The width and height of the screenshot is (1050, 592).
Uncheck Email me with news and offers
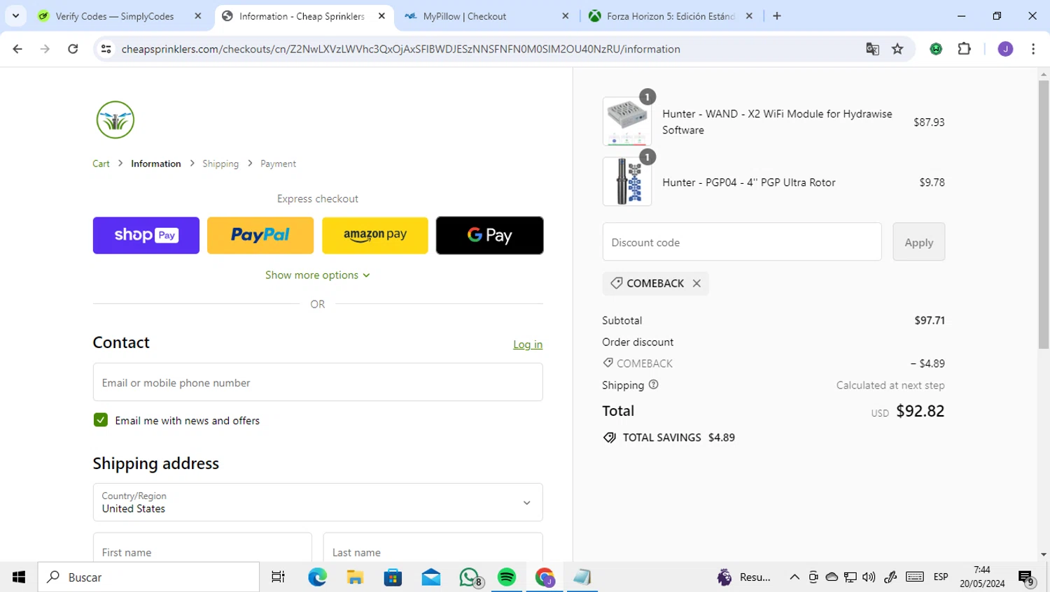[101, 420]
